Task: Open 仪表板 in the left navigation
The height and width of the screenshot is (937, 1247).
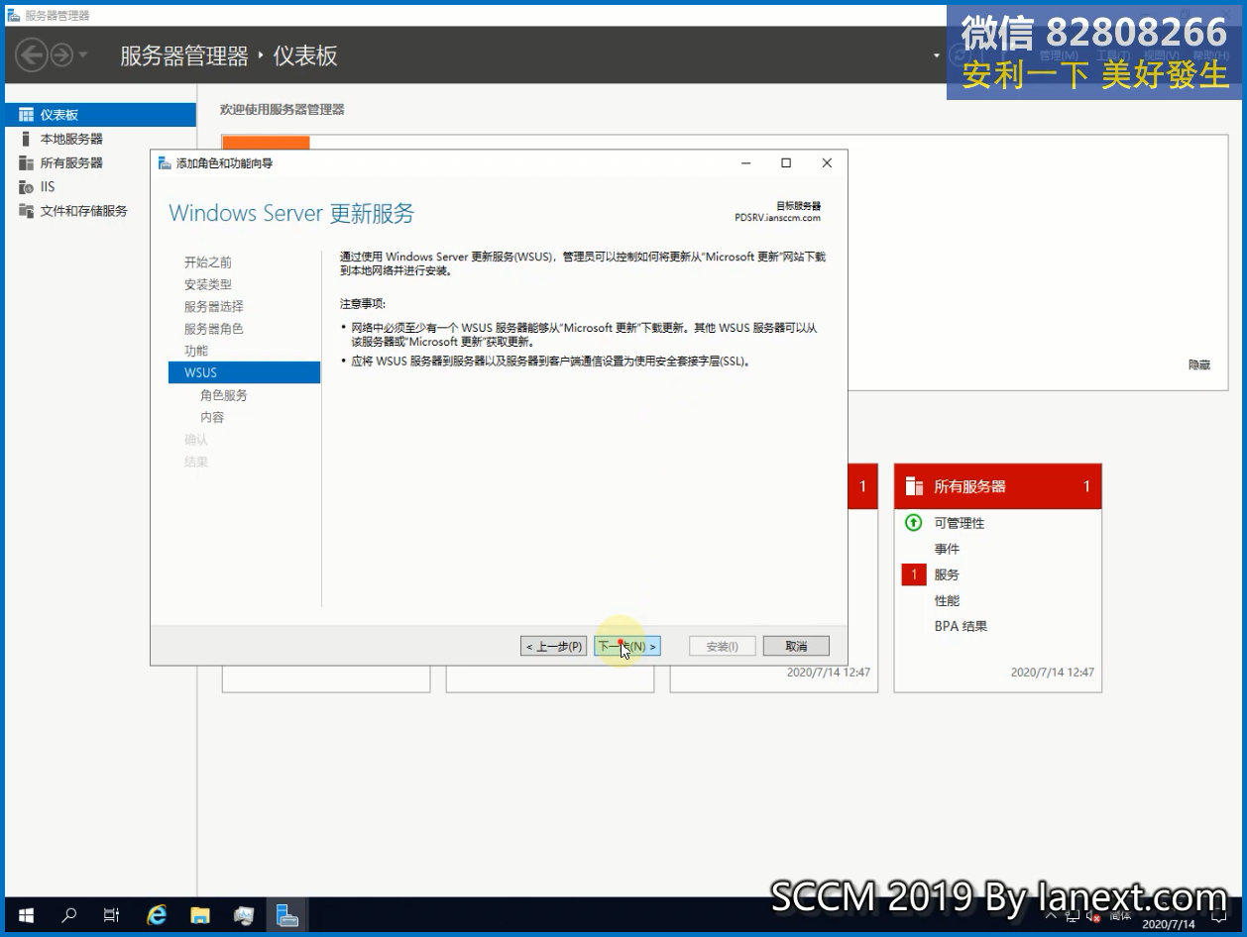Action: [x=100, y=115]
